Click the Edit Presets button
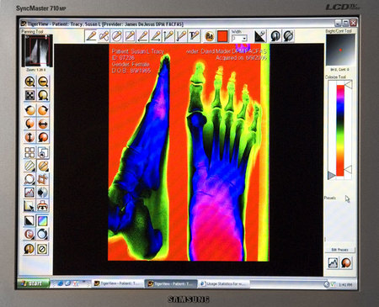The image size is (379, 307). [x=340, y=250]
